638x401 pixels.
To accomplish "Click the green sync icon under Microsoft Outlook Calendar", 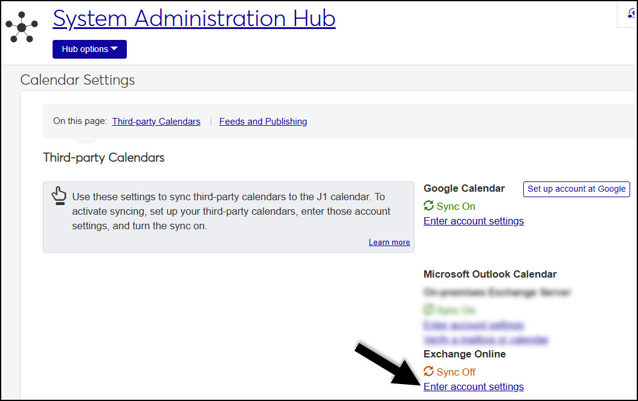I will click(428, 310).
